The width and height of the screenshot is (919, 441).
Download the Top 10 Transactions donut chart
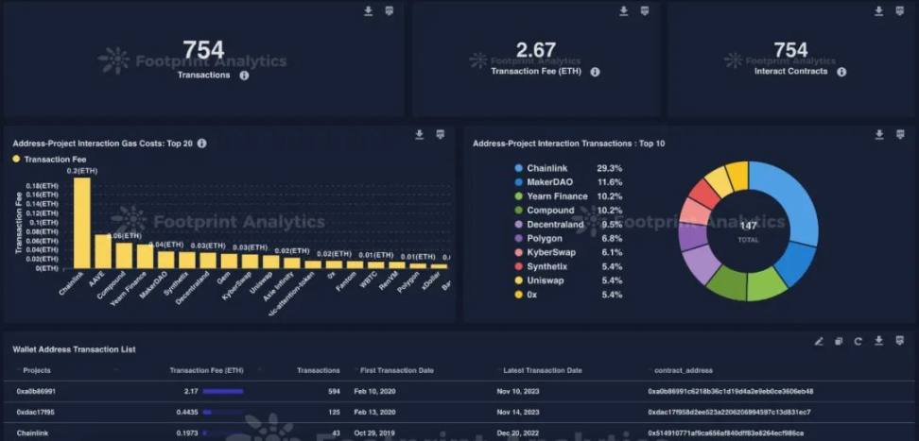pos(879,135)
